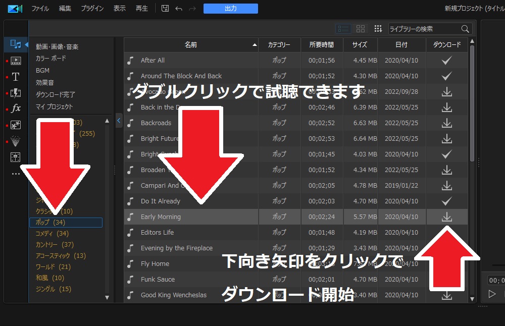Open the 再生 menu
This screenshot has width=505, height=326.
(142, 9)
